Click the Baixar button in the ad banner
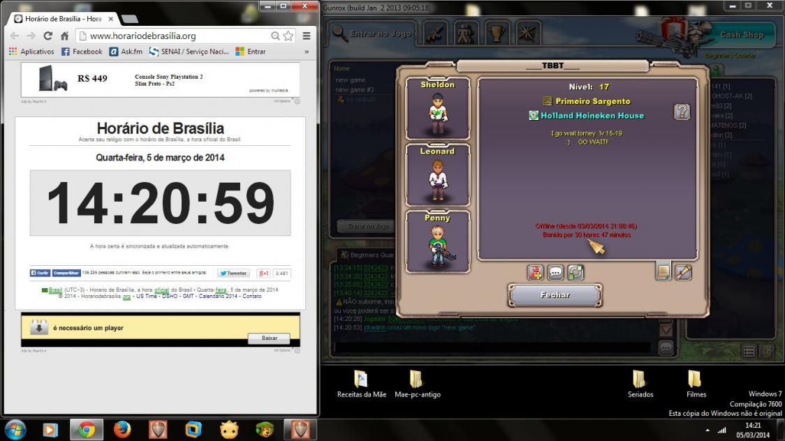The width and height of the screenshot is (785, 441). (x=270, y=338)
